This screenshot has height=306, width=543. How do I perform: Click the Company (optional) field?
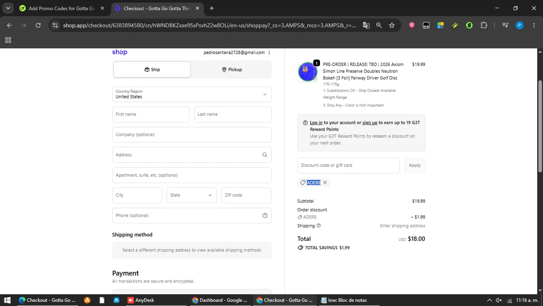tap(192, 134)
